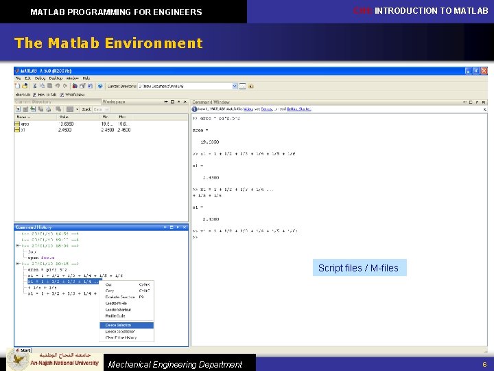Choose Clear Entire History from context menu

[x=127, y=337]
